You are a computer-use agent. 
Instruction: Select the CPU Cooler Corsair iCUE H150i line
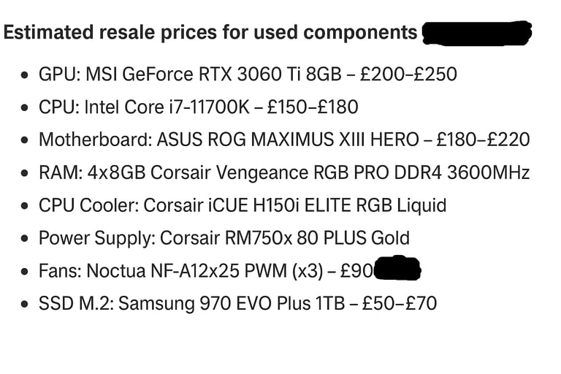click(243, 205)
